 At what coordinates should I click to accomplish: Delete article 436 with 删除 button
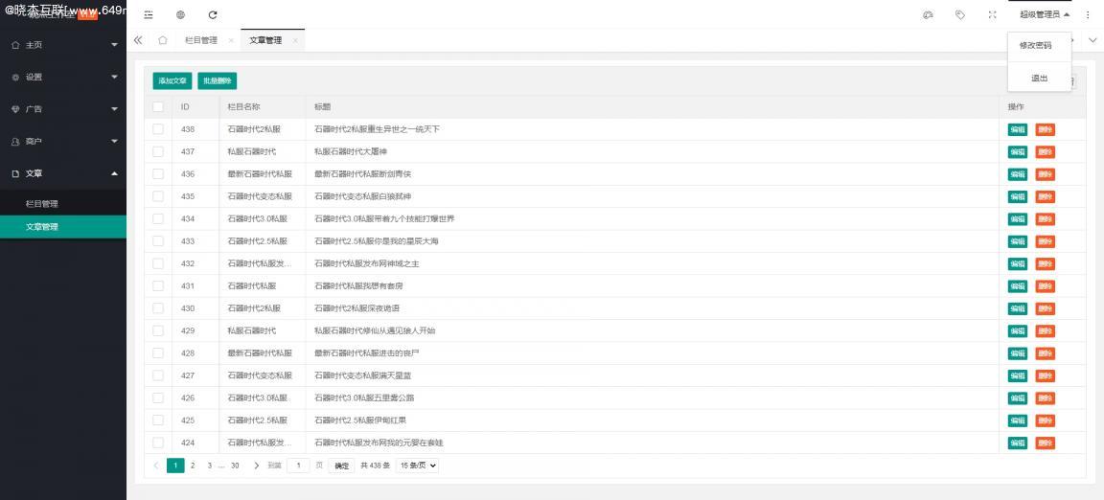pos(1045,174)
